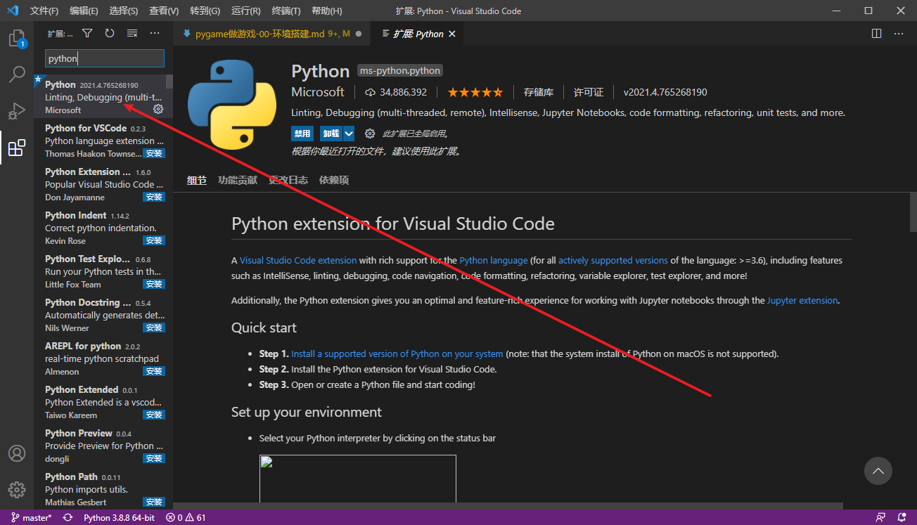The width and height of the screenshot is (917, 525).
Task: Open the 转到(G) menu
Action: point(205,11)
